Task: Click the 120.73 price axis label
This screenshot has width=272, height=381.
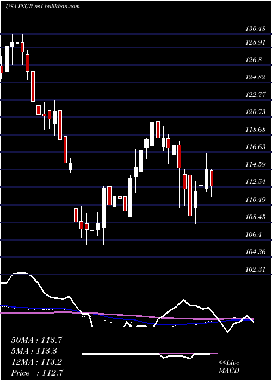Action: pyautogui.click(x=255, y=112)
